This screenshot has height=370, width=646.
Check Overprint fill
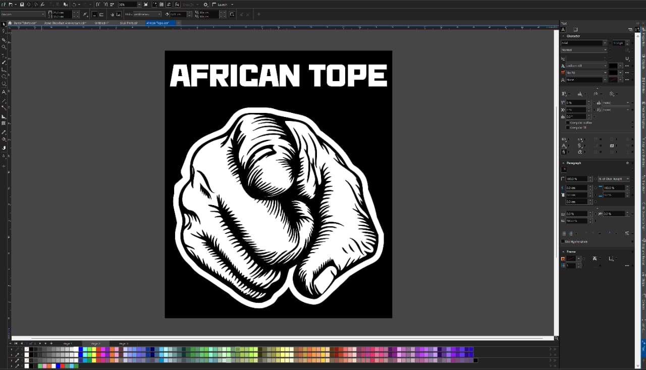pos(568,127)
